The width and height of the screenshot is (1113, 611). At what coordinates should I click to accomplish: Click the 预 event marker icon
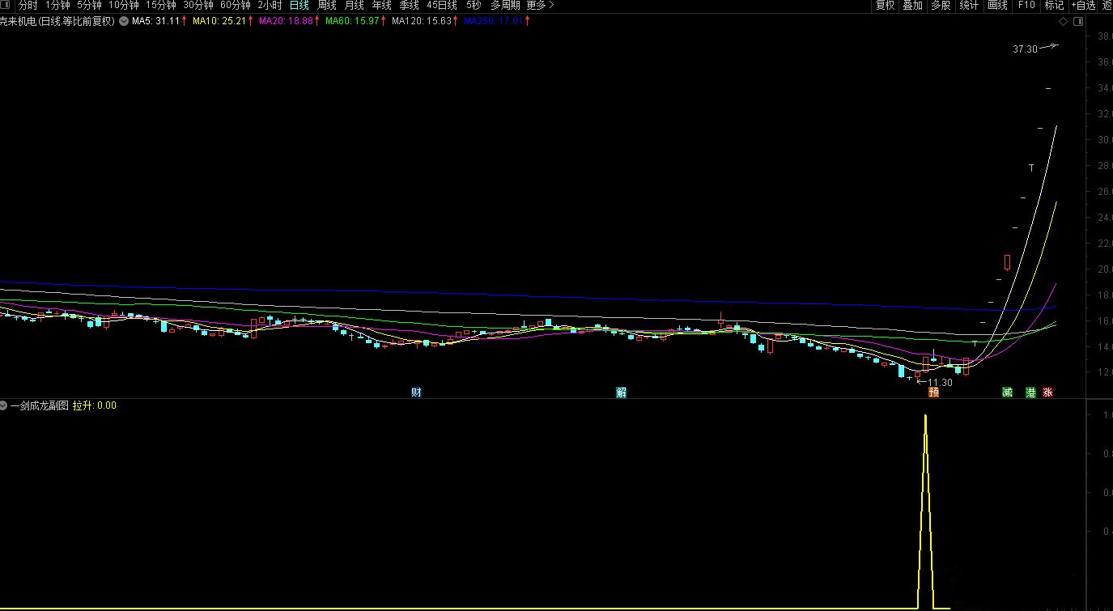point(933,392)
